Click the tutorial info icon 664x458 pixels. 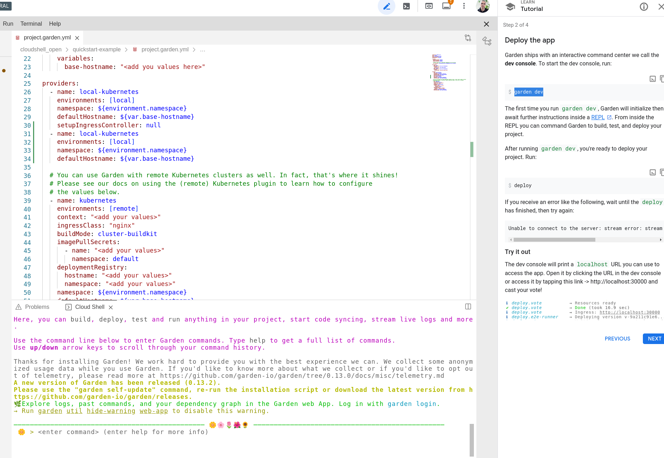pos(644,7)
